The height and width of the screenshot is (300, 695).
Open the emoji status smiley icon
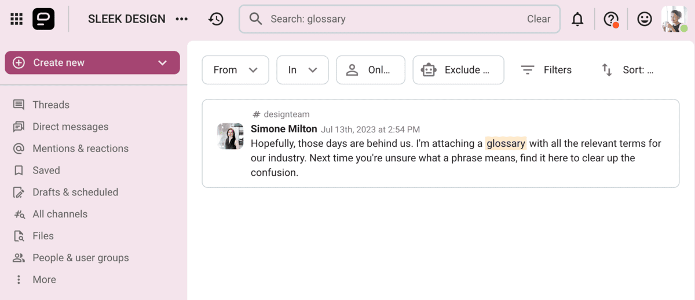[x=645, y=19]
